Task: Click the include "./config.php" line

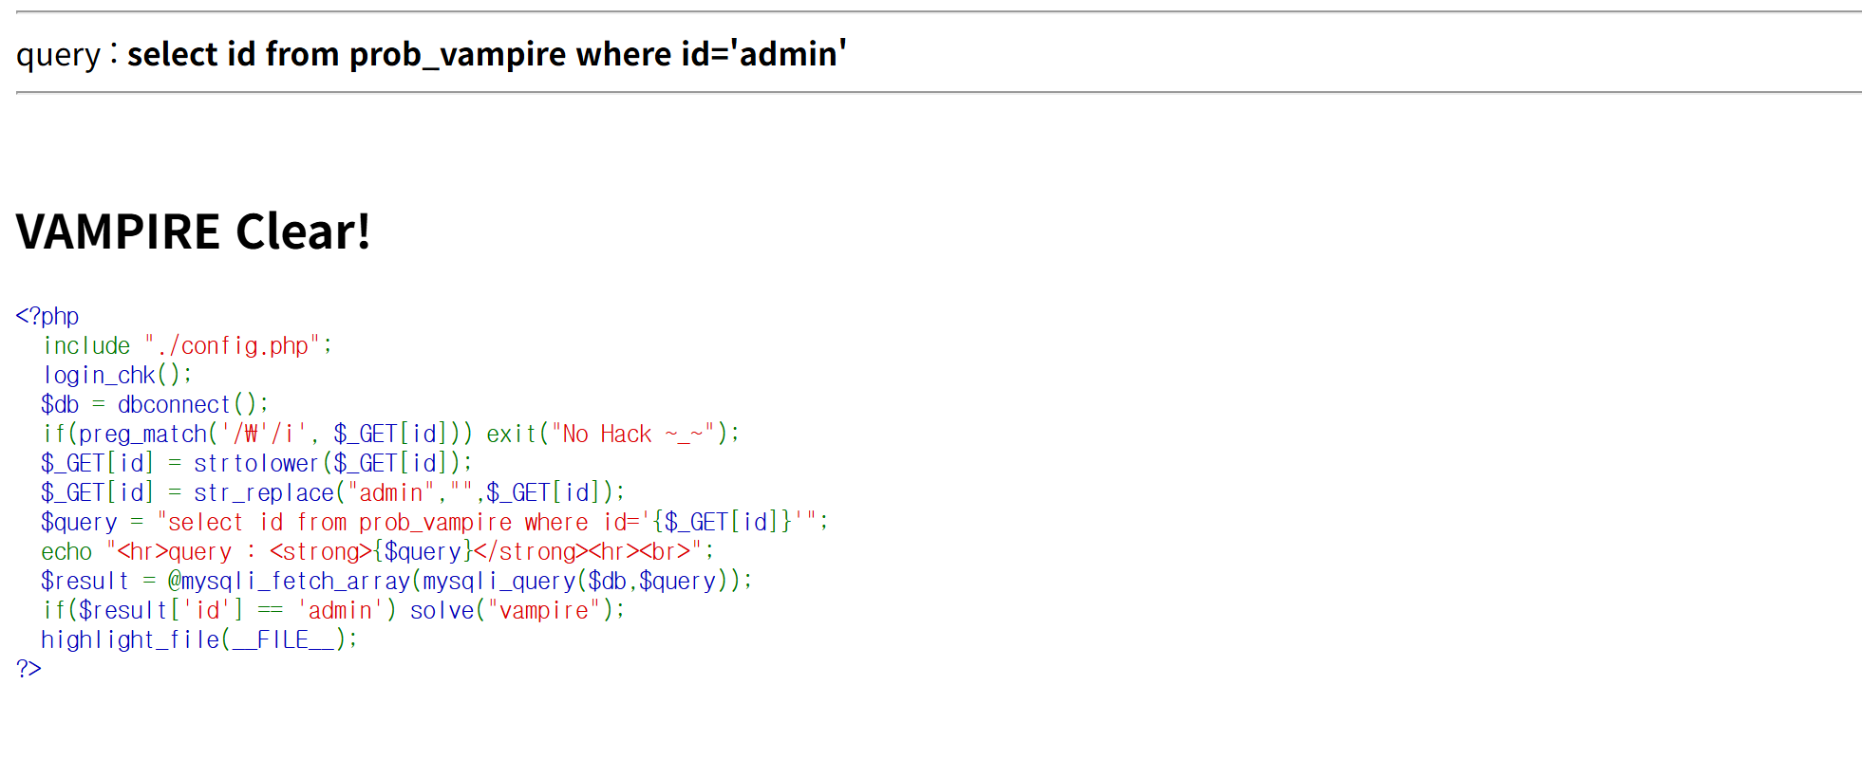Action: [187, 345]
